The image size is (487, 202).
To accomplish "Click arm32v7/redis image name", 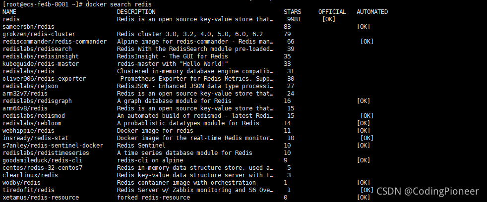I will [x=25, y=94].
